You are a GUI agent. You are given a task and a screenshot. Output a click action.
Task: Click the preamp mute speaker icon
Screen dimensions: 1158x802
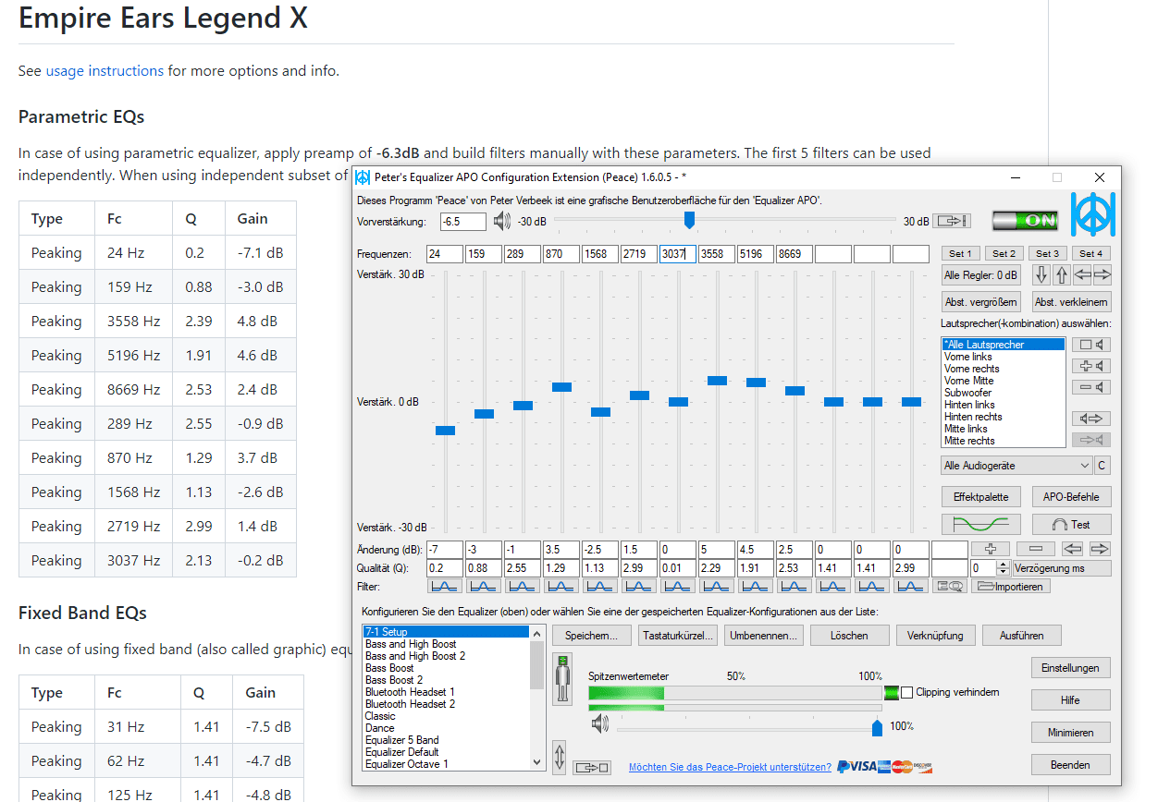click(501, 221)
